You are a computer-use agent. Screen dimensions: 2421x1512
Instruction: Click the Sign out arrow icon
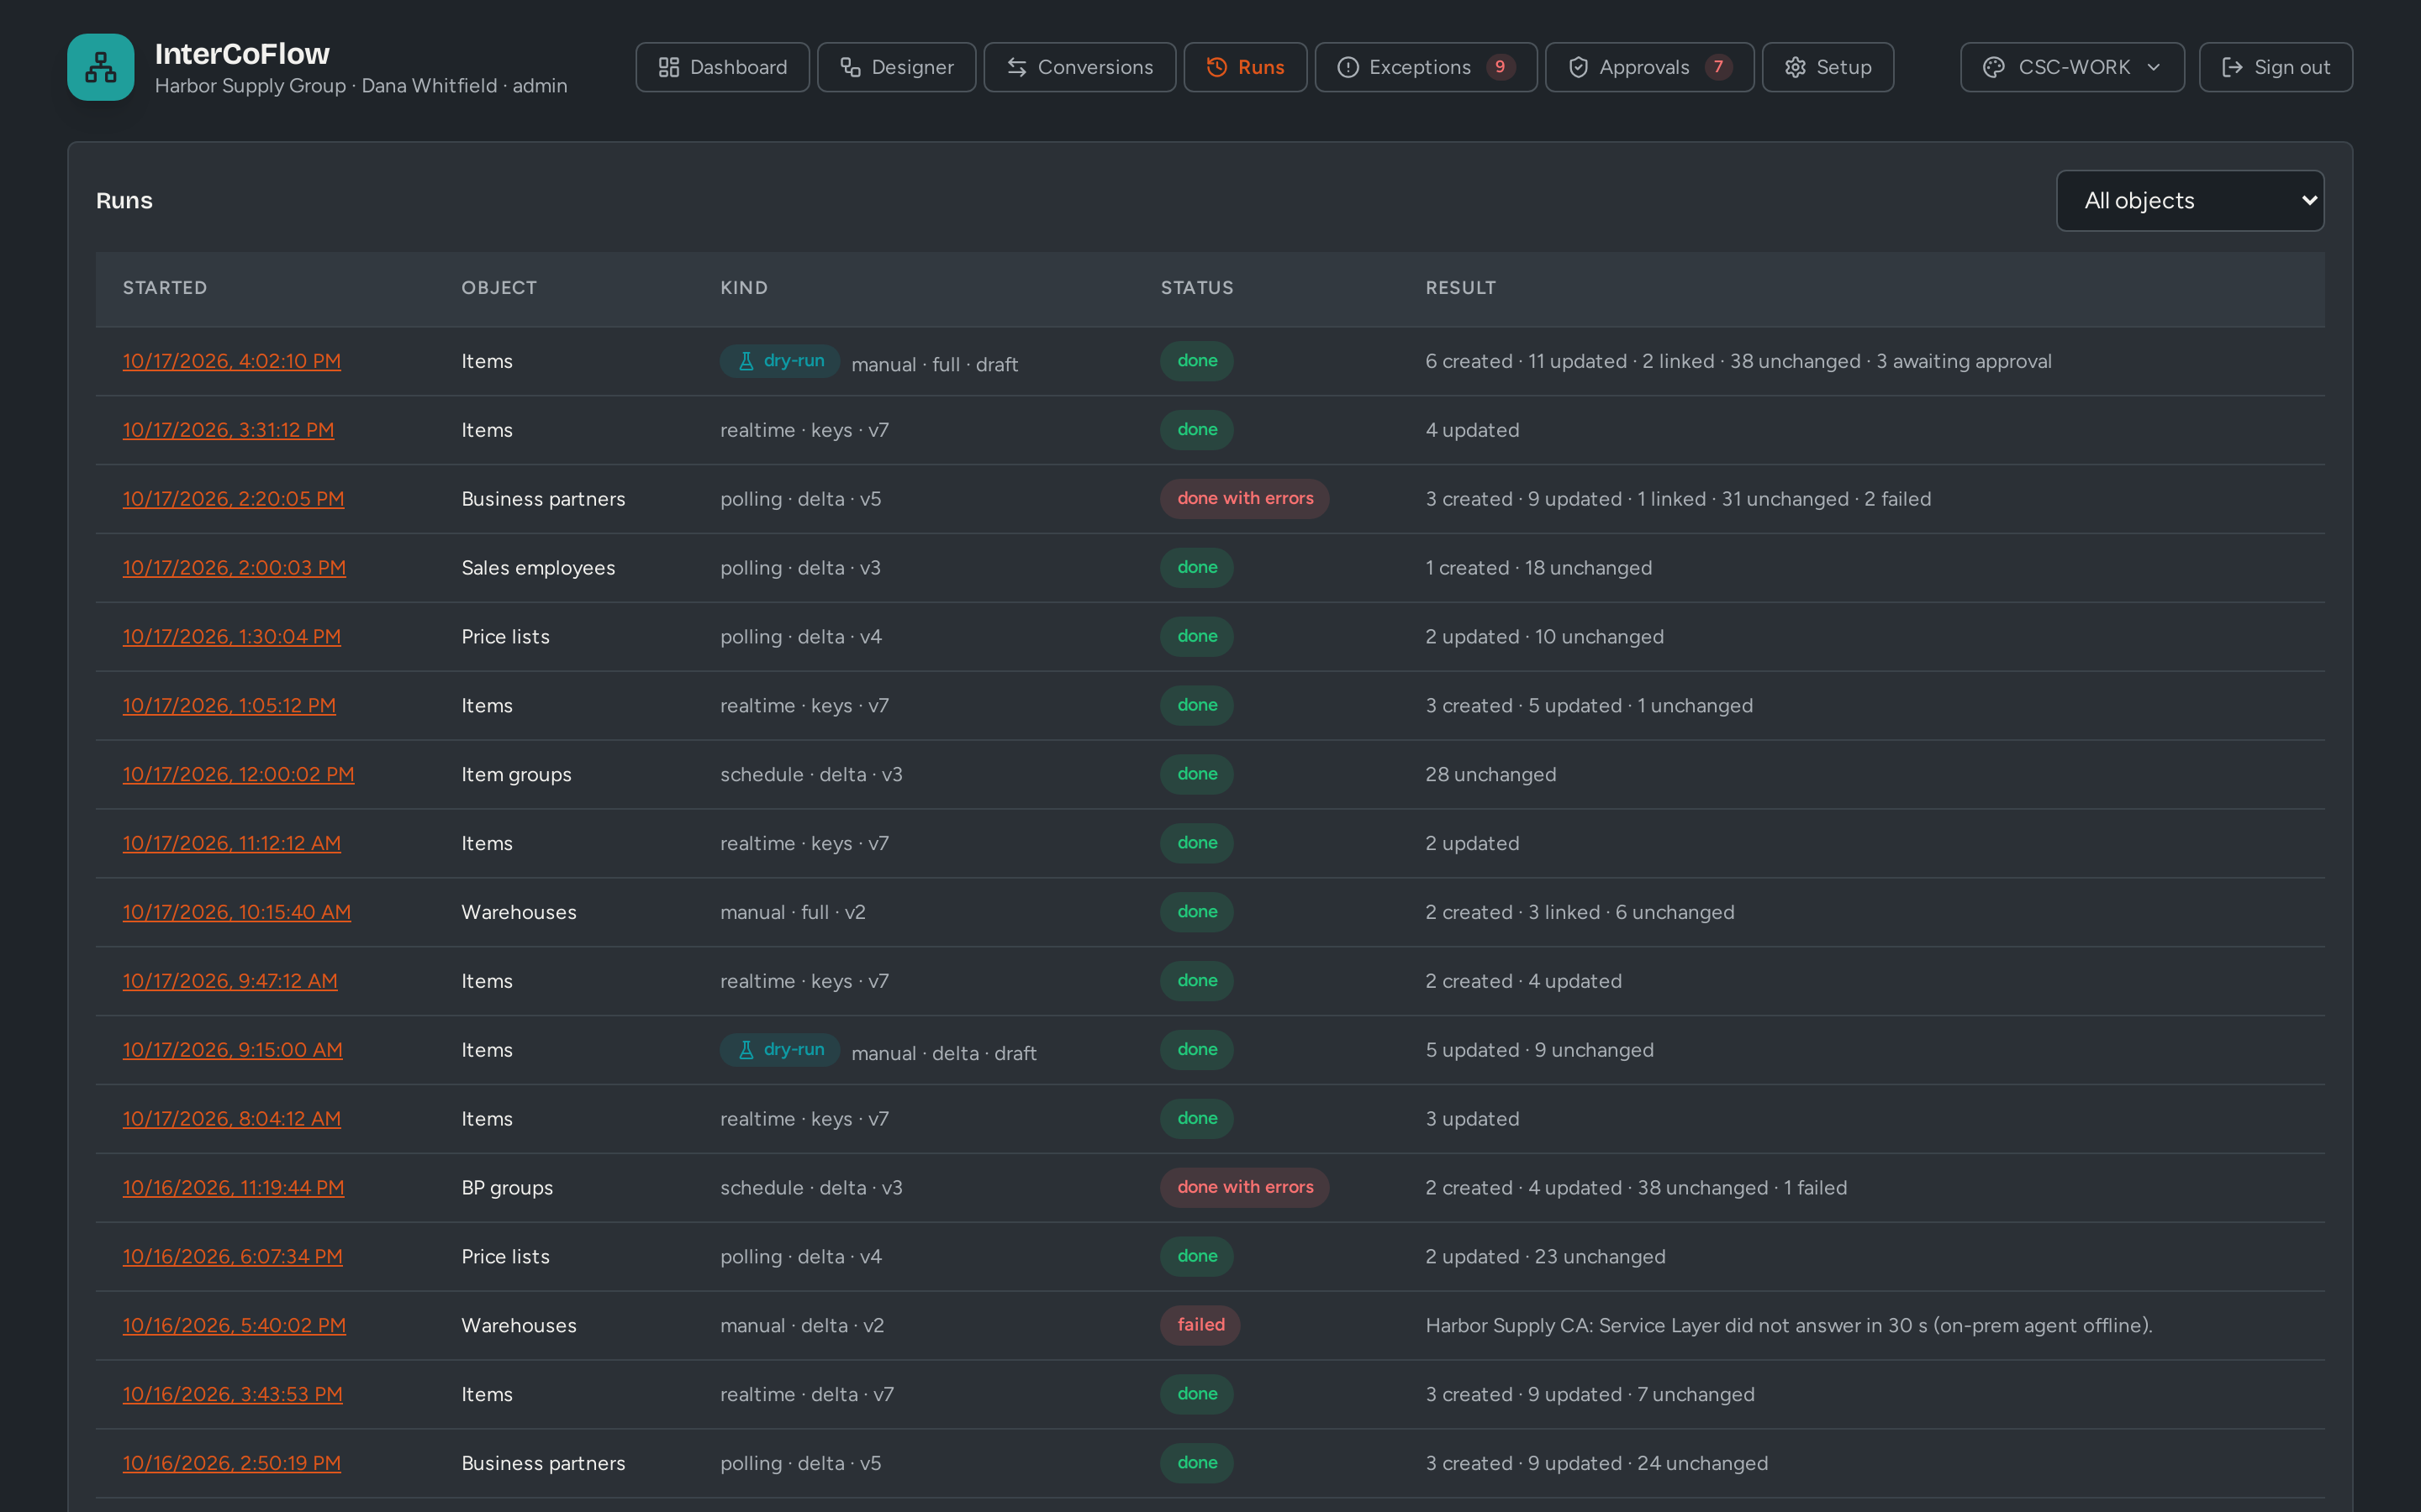(2232, 67)
